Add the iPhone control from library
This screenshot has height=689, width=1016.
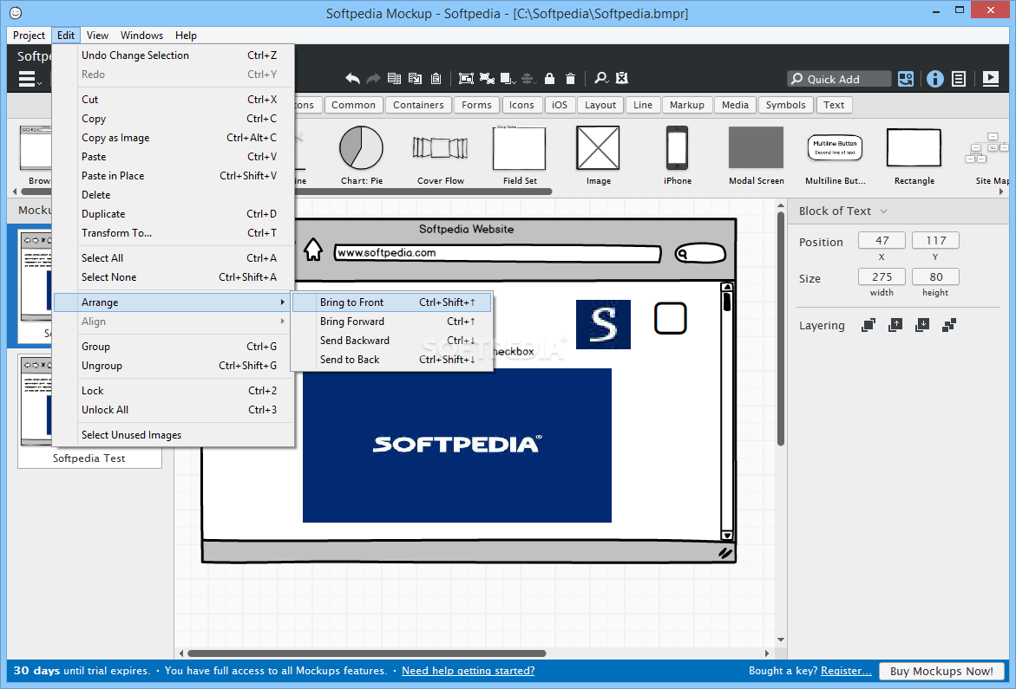tap(677, 155)
